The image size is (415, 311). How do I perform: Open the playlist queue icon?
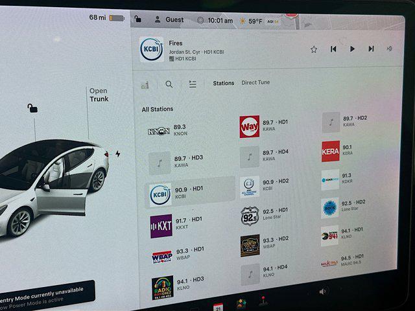(193, 84)
